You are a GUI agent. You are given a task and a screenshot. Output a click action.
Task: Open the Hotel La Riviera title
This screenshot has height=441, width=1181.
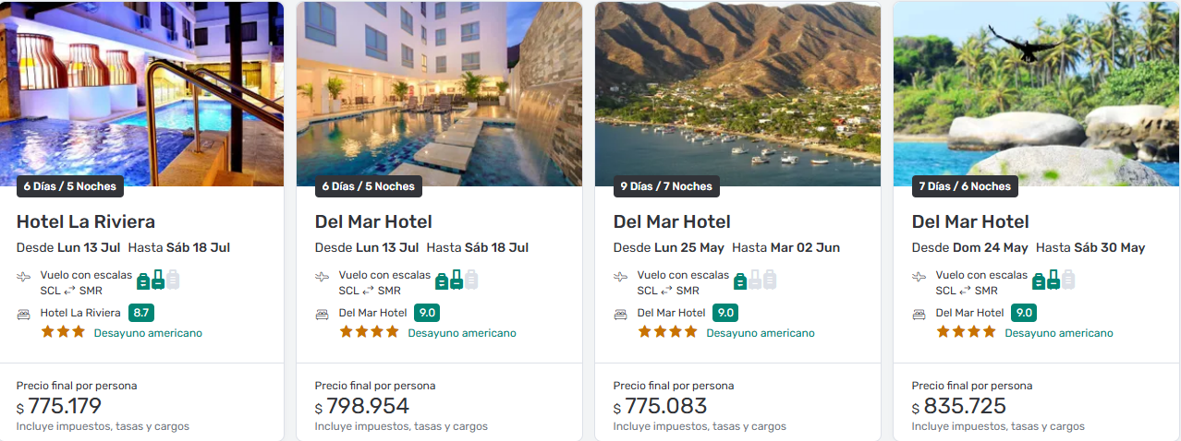tap(86, 221)
